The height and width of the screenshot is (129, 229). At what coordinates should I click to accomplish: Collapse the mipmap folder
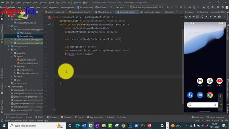pos(12,66)
